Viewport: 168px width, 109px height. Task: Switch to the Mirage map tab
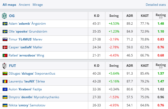pos(38,5)
